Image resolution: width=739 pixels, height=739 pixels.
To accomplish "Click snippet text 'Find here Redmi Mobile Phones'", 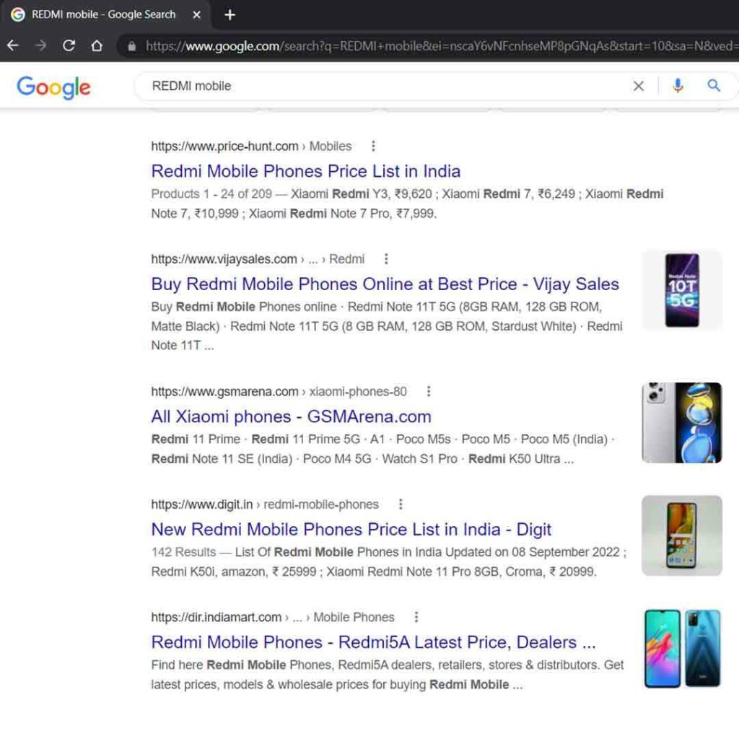I will (242, 665).
